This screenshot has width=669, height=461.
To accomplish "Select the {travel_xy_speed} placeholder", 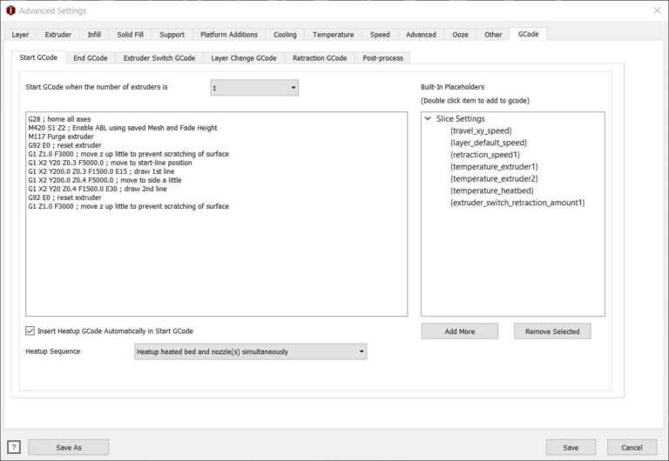I will tap(481, 130).
